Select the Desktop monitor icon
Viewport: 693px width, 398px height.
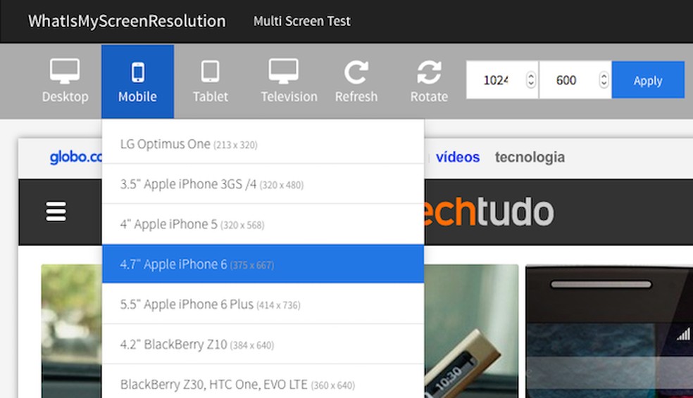(65, 72)
